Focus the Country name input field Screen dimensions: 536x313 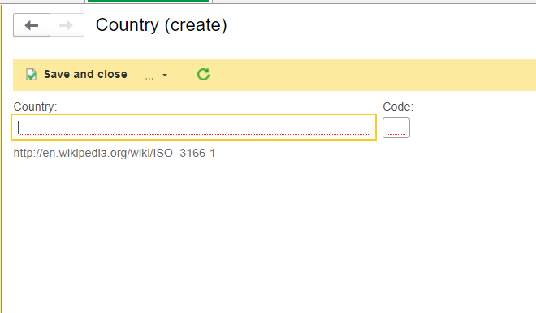[194, 128]
